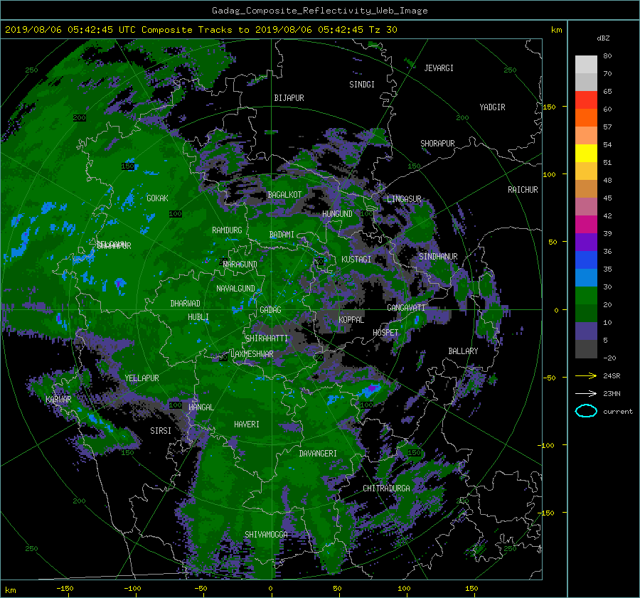Screen dimensions: 640x598
Task: Click the HUBLI city label
Action: click(x=198, y=317)
